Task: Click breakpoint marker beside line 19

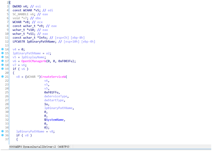Action: click(x=2, y=68)
